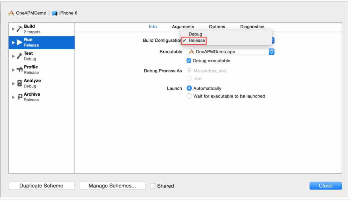352x202 pixels.
Task: Switch to the Arguments tab
Action: [183, 27]
